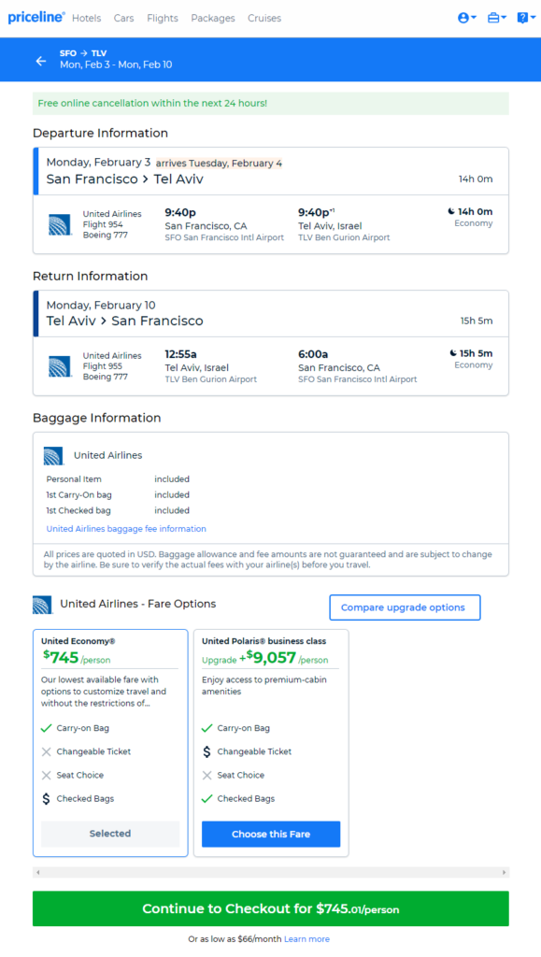Viewport: 541px width, 957px height.
Task: Click United Airlines logo on departure flight
Action: pyautogui.click(x=60, y=224)
